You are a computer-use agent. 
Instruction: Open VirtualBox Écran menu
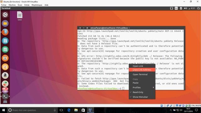20,5
